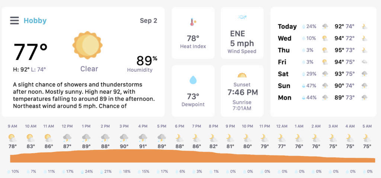Image resolution: width=381 pixels, height=178 pixels.
Task: Click Saturday's daytime storm icon
Action: [x=325, y=74]
